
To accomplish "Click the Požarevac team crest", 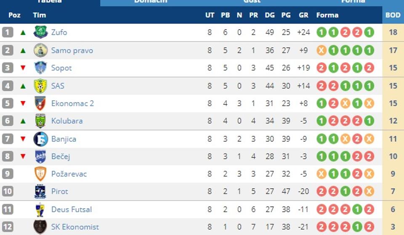I will (x=40, y=174).
